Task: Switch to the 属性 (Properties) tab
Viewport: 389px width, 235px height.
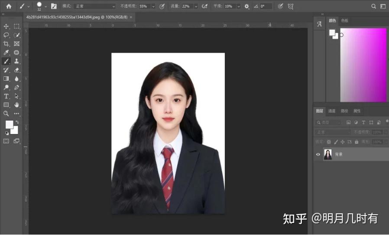Action: coord(357,111)
